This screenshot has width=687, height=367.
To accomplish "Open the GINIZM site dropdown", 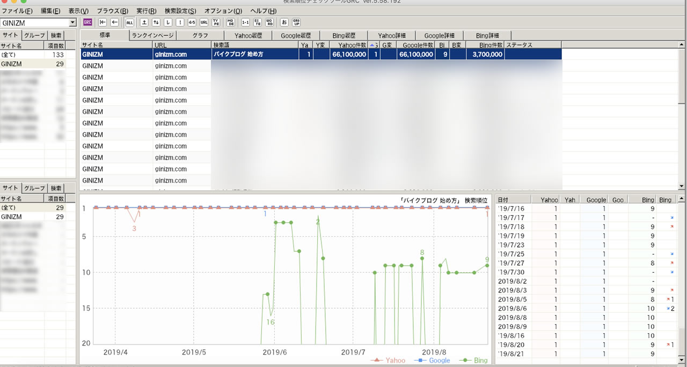I will pyautogui.click(x=72, y=23).
